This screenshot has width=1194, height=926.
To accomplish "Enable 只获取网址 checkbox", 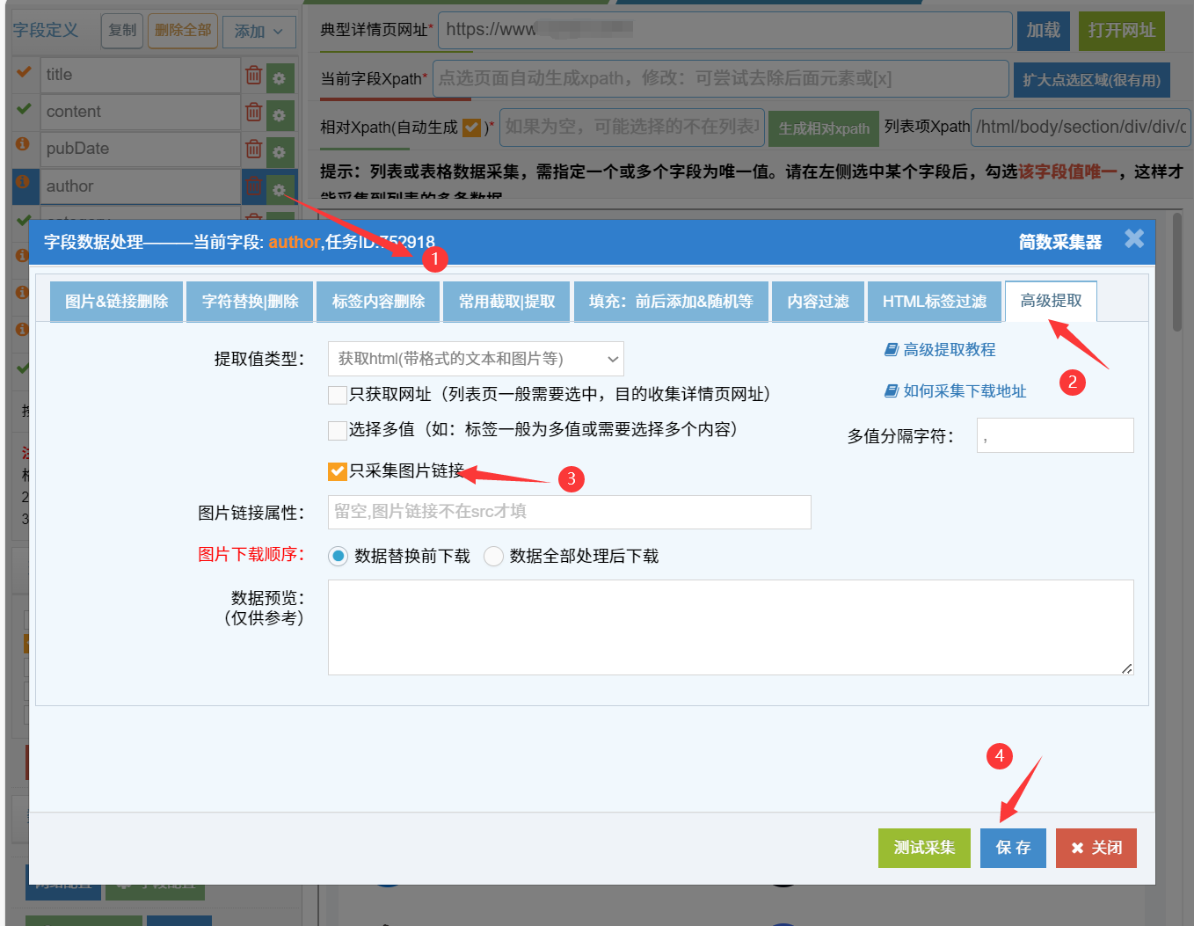I will pos(337,395).
